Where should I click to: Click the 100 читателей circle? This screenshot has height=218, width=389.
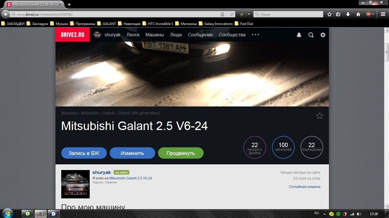pyautogui.click(x=283, y=147)
